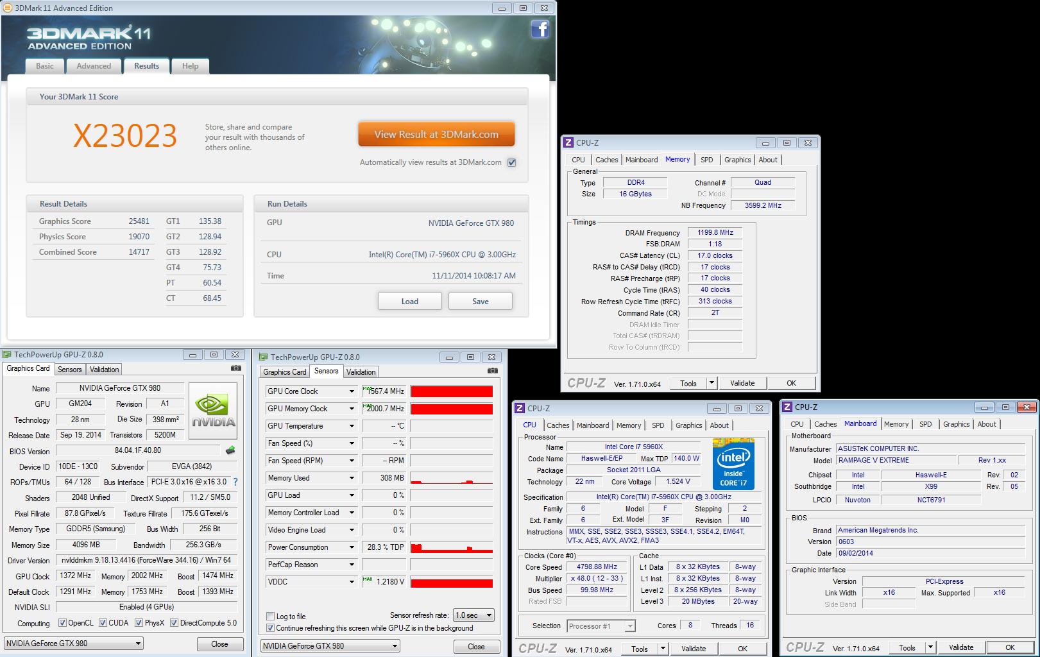The height and width of the screenshot is (657, 1040).
Task: Click GPU Core Clock red sensor graph
Action: [x=452, y=391]
